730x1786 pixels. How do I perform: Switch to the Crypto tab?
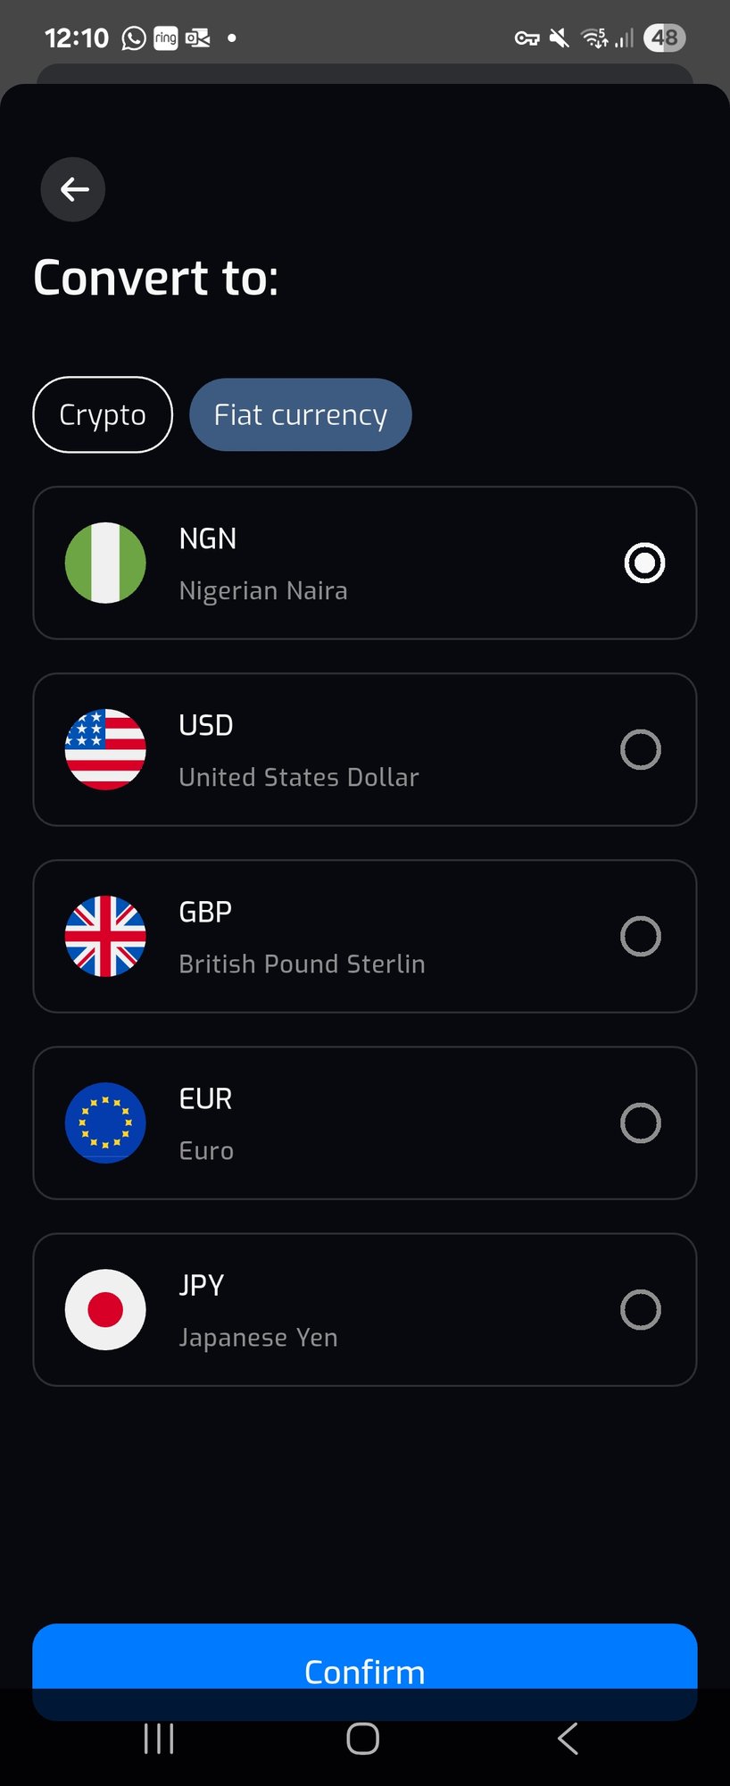pyautogui.click(x=103, y=414)
